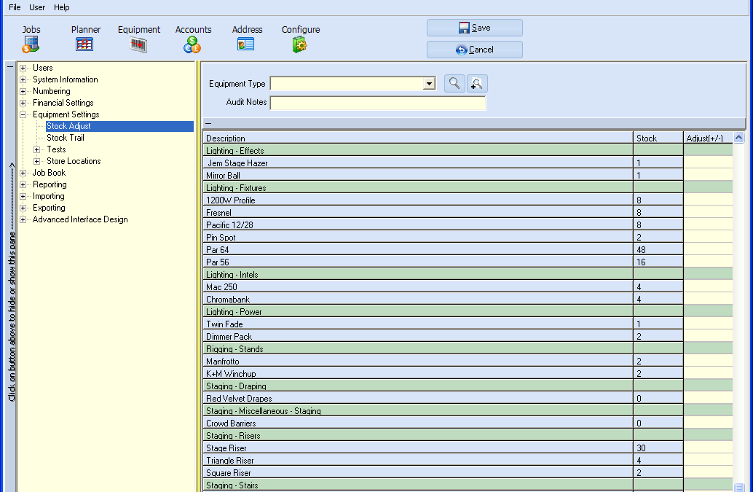The width and height of the screenshot is (753, 492).
Task: Open the Help menu
Action: pos(62,7)
